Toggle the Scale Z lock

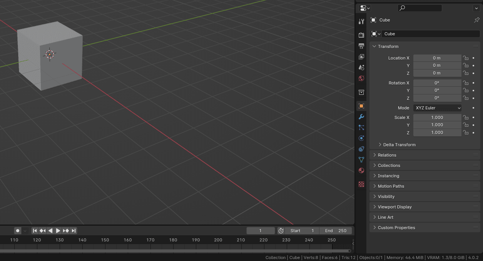[x=466, y=132]
